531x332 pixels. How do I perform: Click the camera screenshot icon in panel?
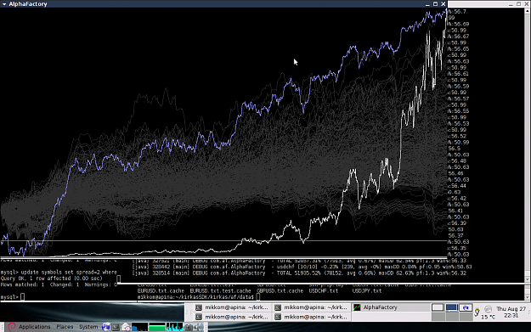click(x=189, y=327)
